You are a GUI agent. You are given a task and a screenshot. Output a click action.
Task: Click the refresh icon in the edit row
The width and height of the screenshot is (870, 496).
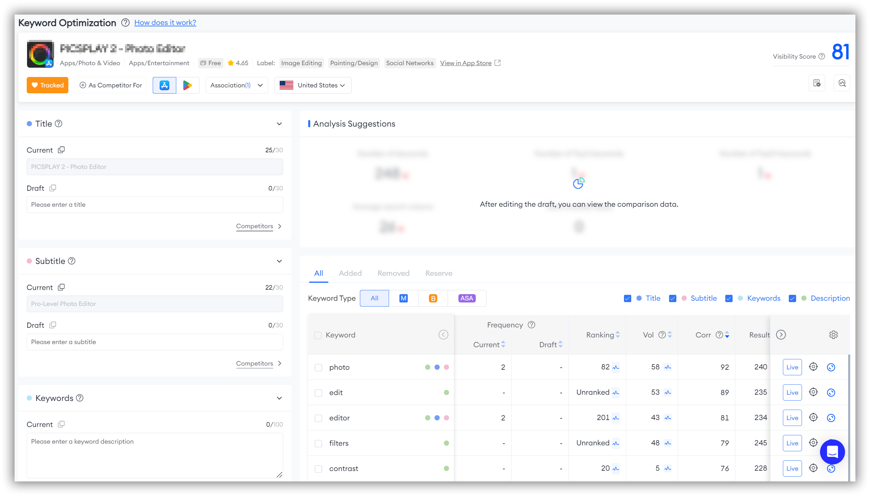(831, 392)
